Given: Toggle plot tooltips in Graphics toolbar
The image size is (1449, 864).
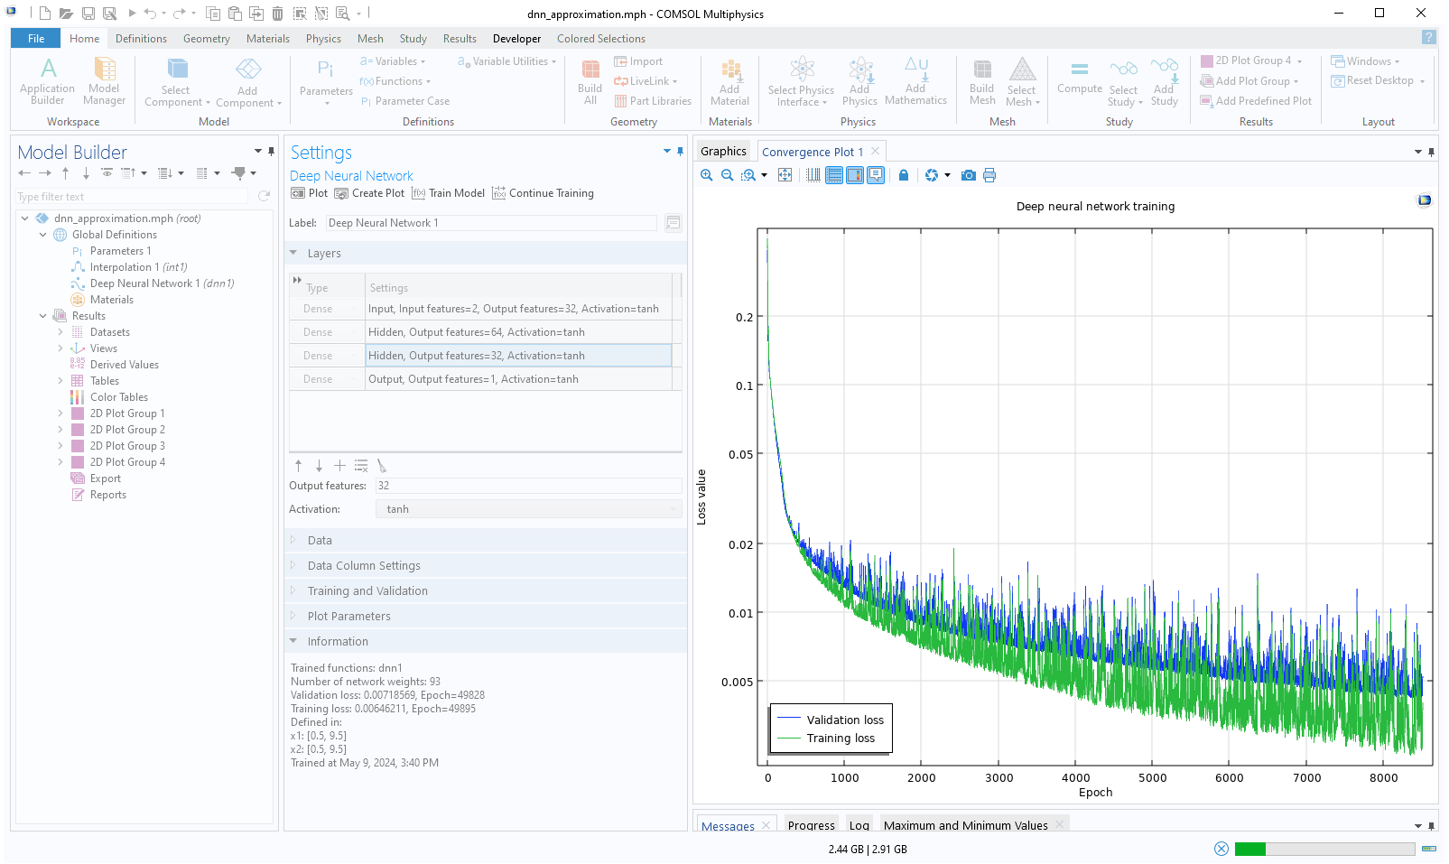Looking at the screenshot, I should click(874, 174).
